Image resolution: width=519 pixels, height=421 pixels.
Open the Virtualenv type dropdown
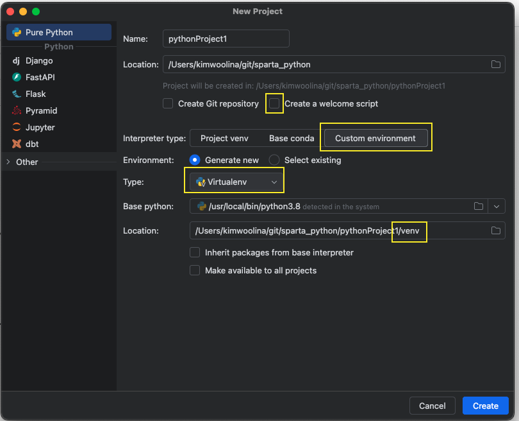point(236,182)
